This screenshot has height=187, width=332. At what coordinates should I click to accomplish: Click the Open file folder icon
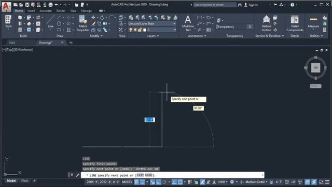tap(21, 5)
